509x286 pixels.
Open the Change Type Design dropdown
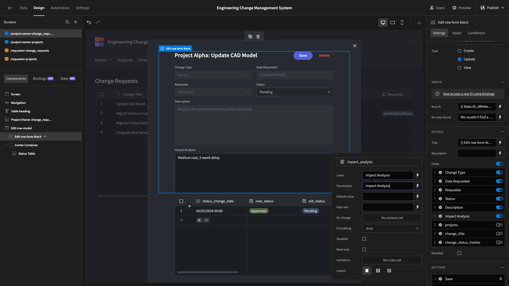[x=213, y=75]
